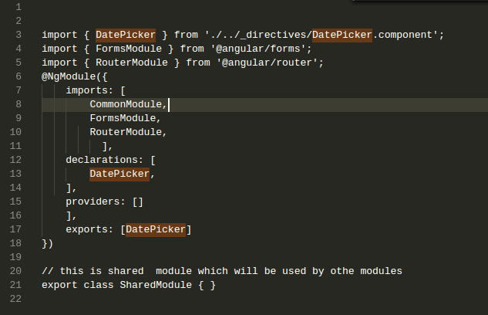Image resolution: width=488 pixels, height=315 pixels.
Task: Click highlighted DatePicker under declarations
Action: click(119, 174)
